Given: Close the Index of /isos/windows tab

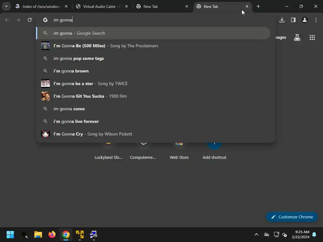Looking at the screenshot, I should pyautogui.click(x=66, y=6).
